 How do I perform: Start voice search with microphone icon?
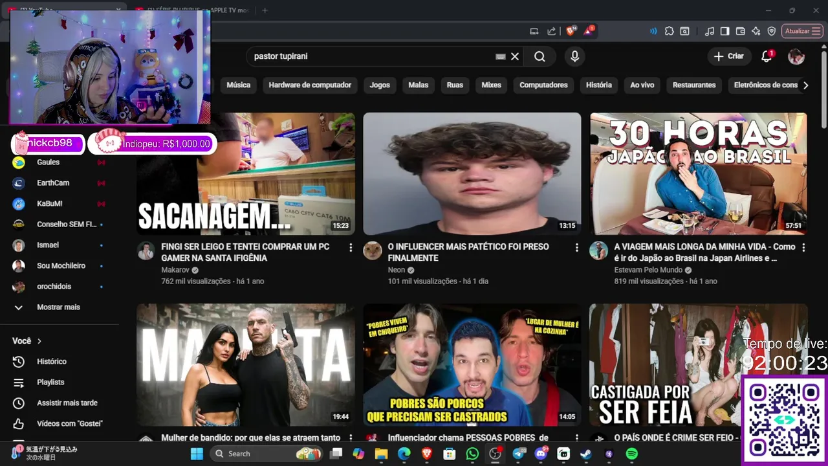574,56
